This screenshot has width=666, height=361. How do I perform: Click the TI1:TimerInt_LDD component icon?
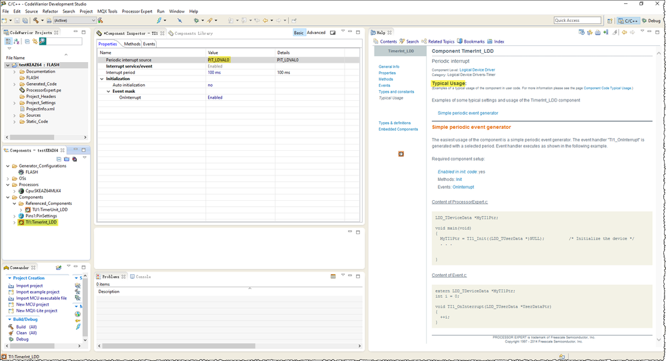tap(21, 222)
